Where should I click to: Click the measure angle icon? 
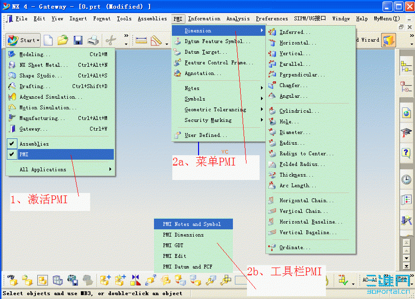coord(156,41)
